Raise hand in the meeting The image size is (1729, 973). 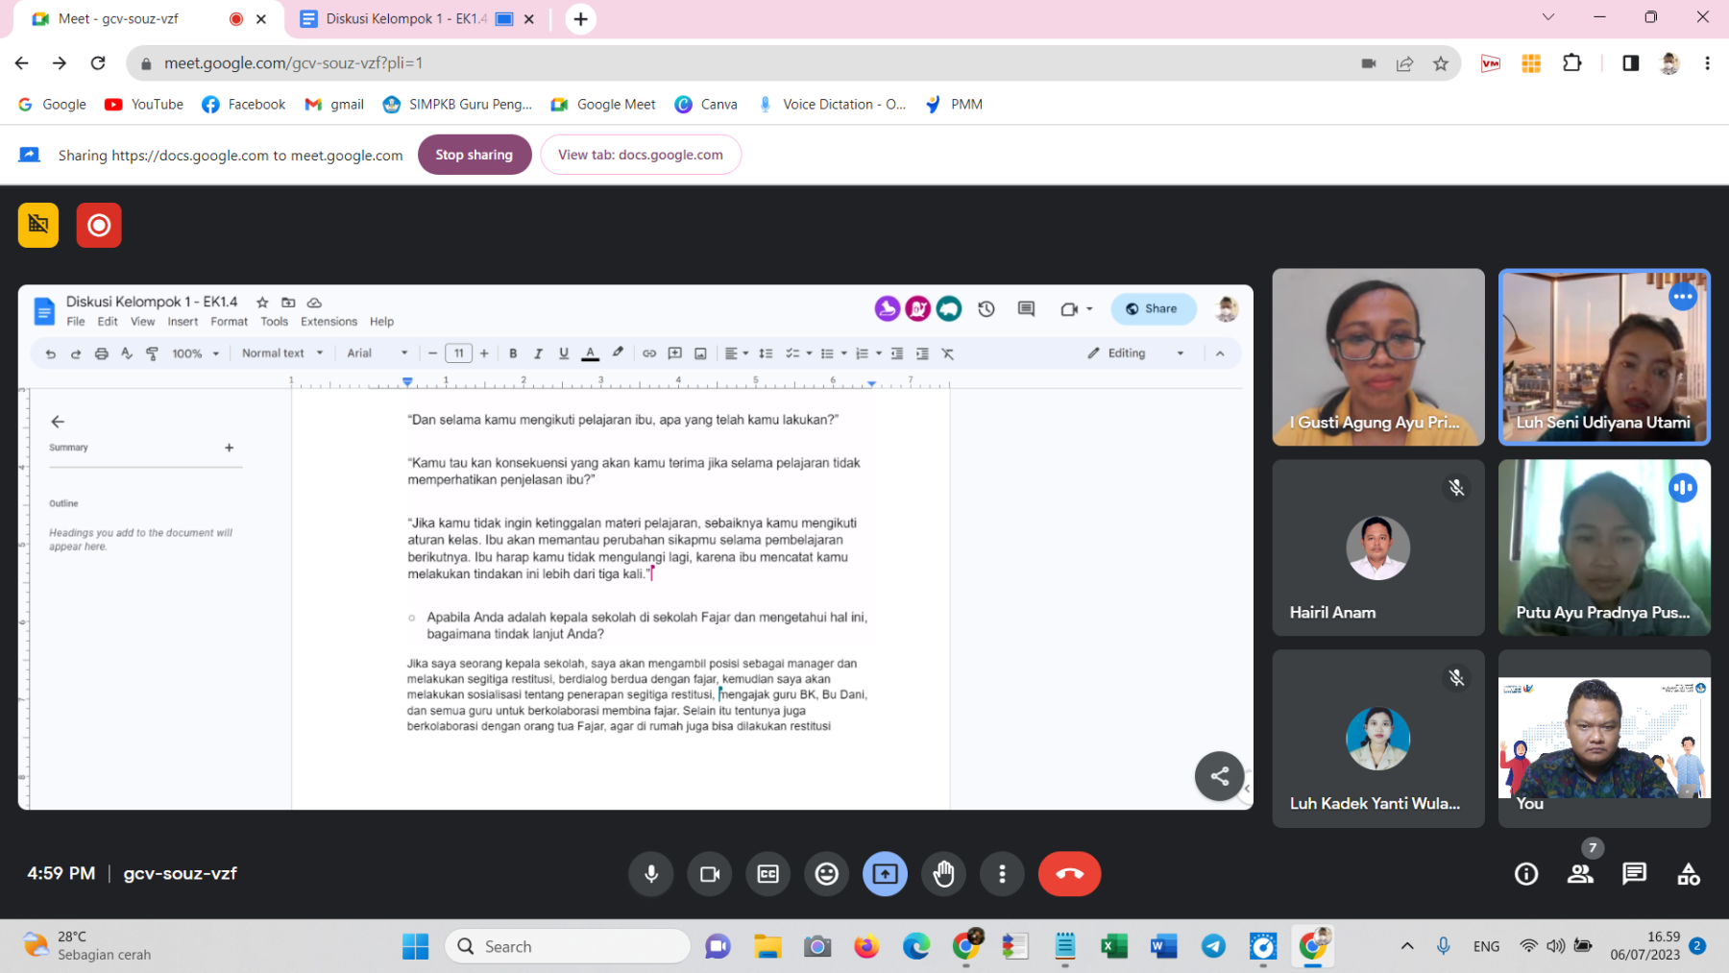tap(943, 874)
